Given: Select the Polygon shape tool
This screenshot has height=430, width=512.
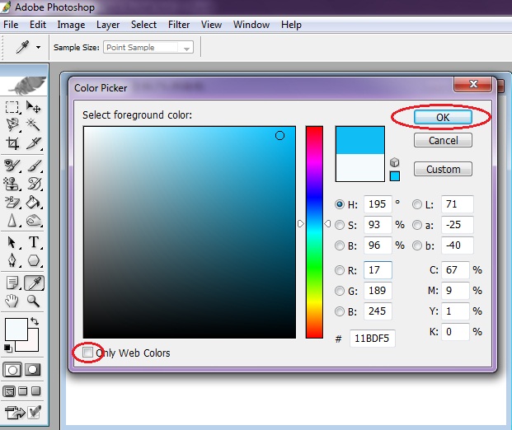Looking at the screenshot, I should (x=34, y=260).
